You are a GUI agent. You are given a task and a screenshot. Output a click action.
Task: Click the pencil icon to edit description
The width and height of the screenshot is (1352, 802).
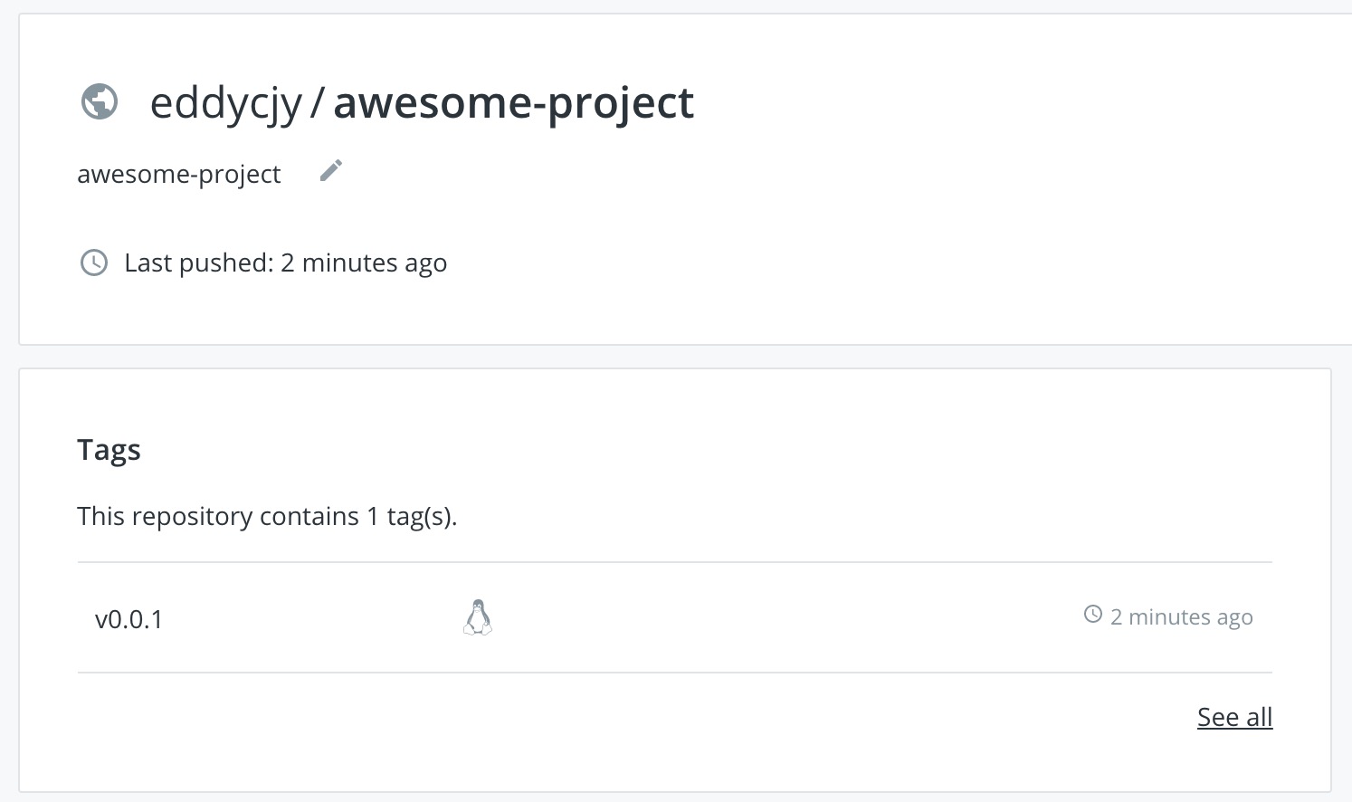coord(331,170)
